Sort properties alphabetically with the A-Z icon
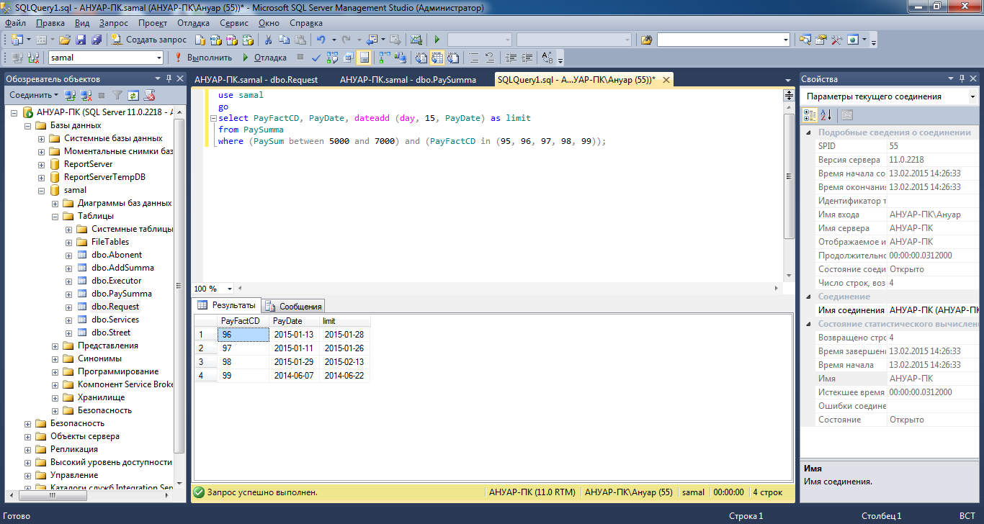Viewport: 984px width, 524px height. coord(826,114)
